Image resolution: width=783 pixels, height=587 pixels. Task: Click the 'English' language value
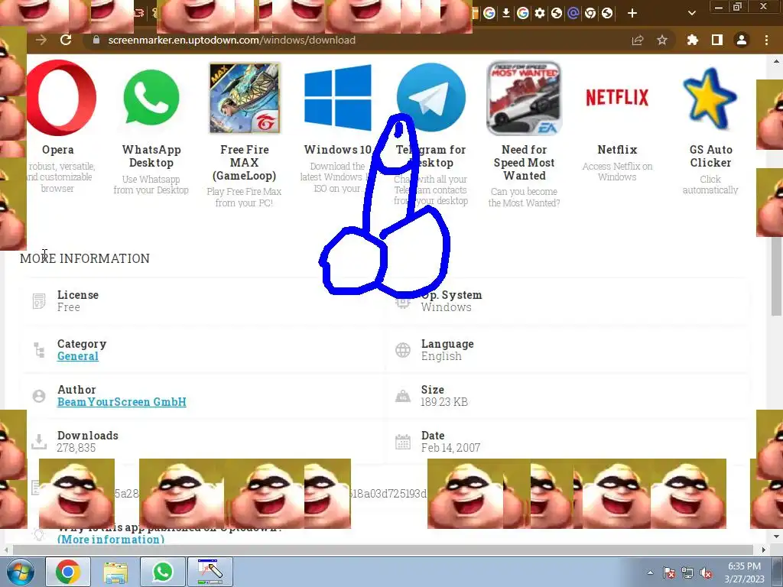tap(441, 356)
